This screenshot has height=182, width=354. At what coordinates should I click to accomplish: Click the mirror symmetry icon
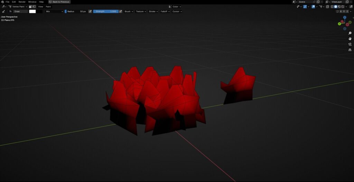tap(337, 11)
